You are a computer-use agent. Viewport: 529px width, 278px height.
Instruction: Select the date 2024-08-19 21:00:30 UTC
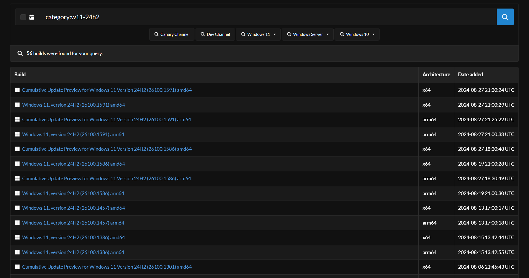tap(486, 193)
